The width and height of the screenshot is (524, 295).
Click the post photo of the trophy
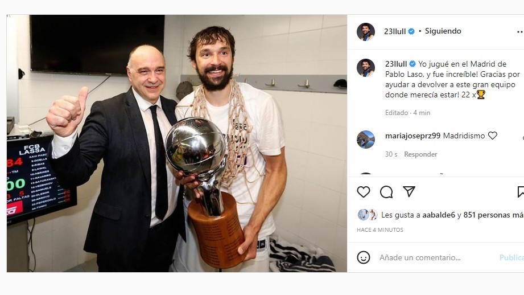[177, 143]
